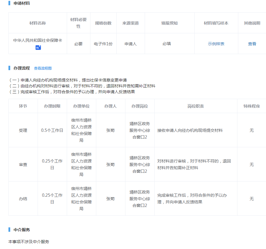The width and height of the screenshot is (266, 249).
Task: Click the 材料名称 column header
Action: pos(38,23)
